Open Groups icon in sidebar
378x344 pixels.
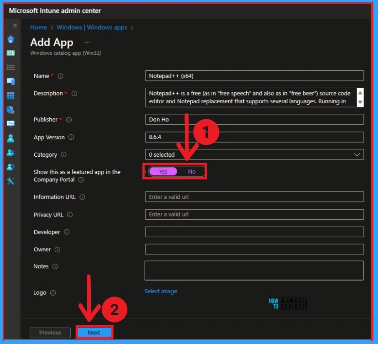pos(10,153)
